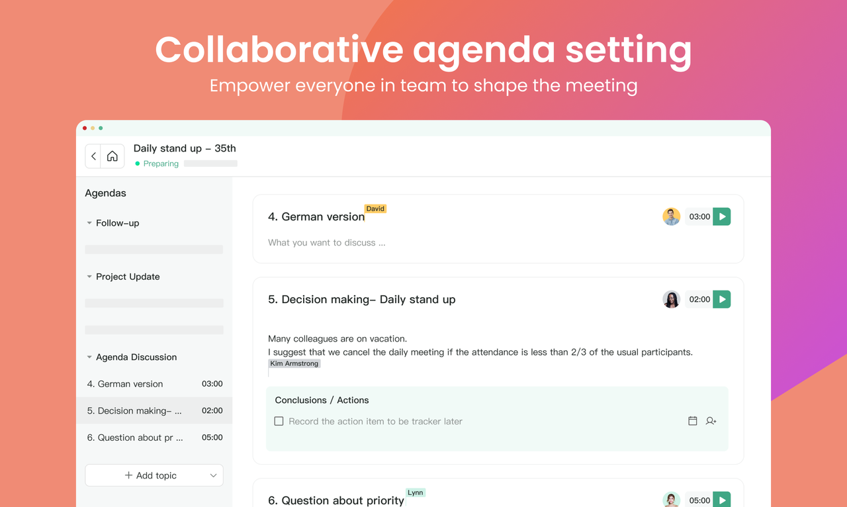Collapse the Project Update section

(x=89, y=277)
